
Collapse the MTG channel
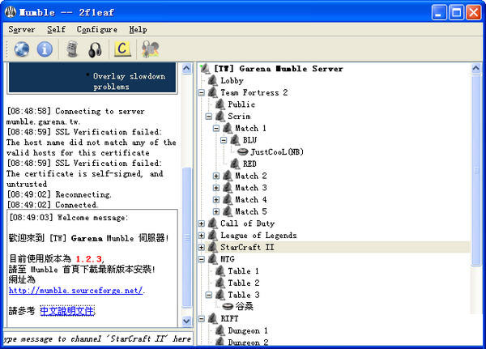[x=202, y=259]
